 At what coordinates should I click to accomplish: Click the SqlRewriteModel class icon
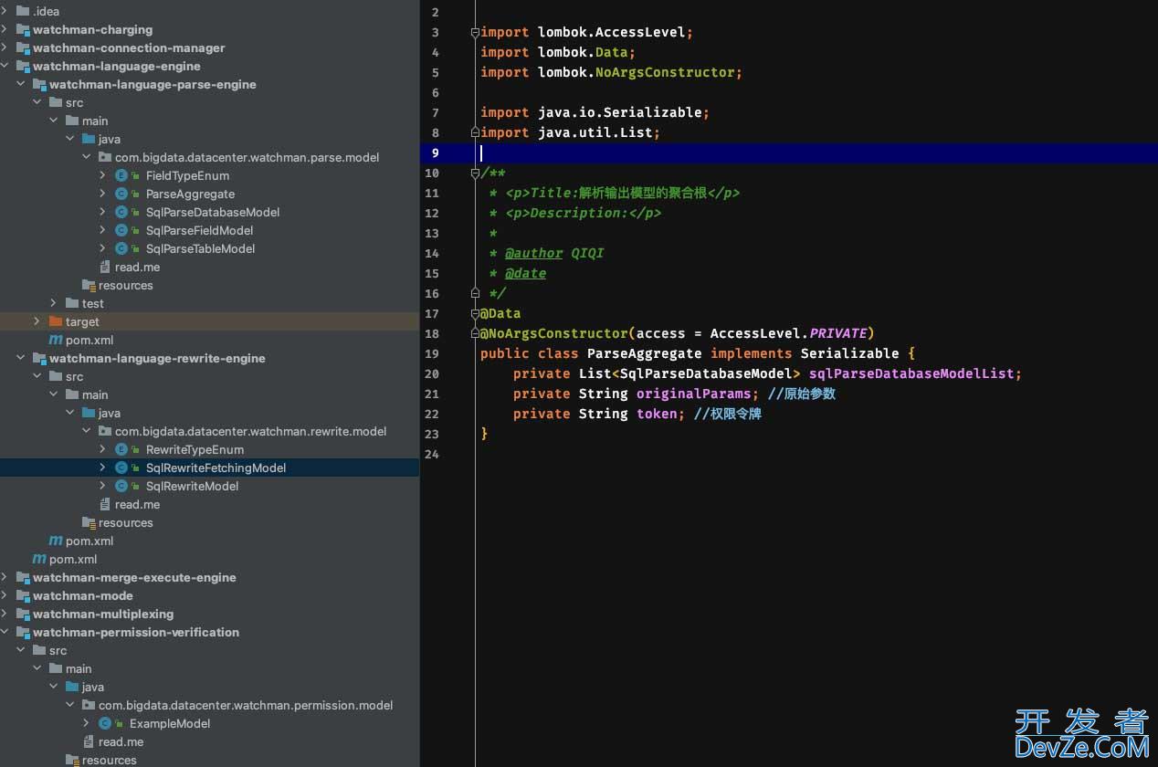(121, 486)
